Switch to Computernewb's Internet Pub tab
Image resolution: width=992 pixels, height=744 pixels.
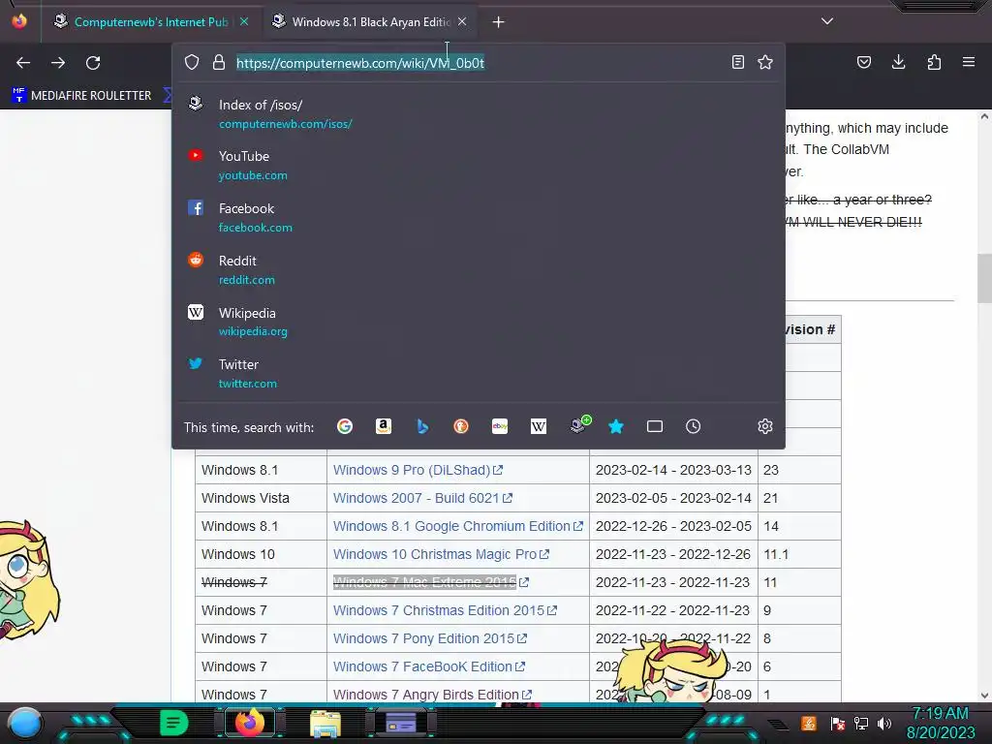click(x=150, y=22)
